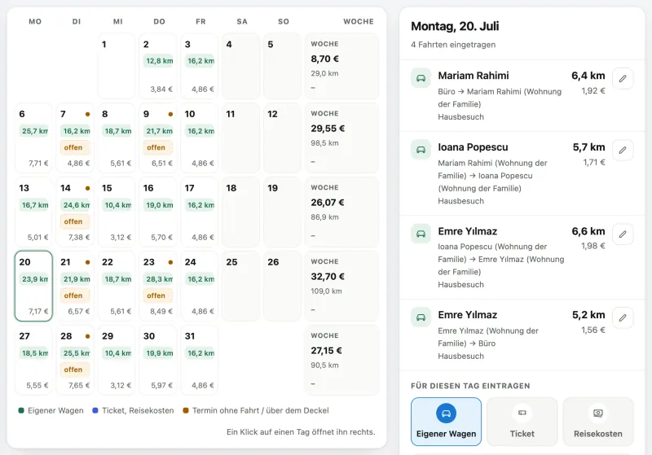Open day 16 with 19,0 km
652x455 pixels.
(158, 212)
